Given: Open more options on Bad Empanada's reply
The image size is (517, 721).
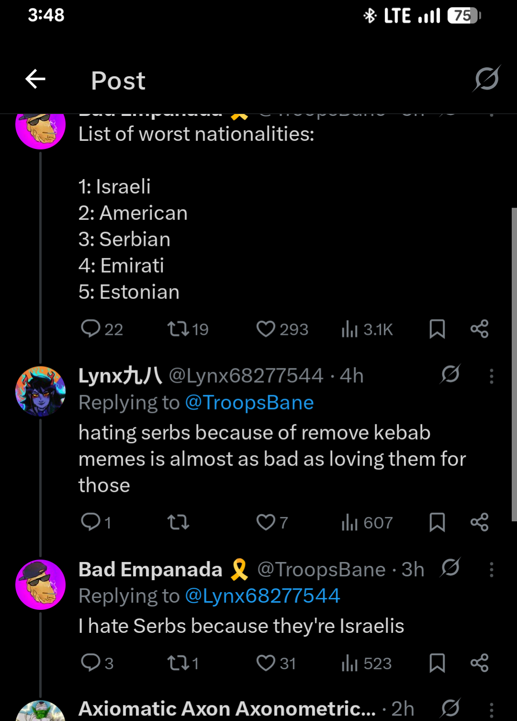Looking at the screenshot, I should point(491,570).
